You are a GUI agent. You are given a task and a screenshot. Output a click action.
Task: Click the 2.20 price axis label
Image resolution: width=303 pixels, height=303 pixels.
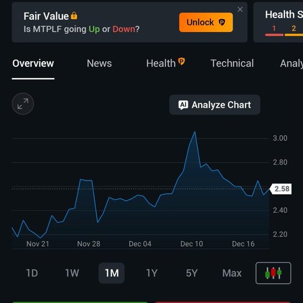pyautogui.click(x=280, y=234)
